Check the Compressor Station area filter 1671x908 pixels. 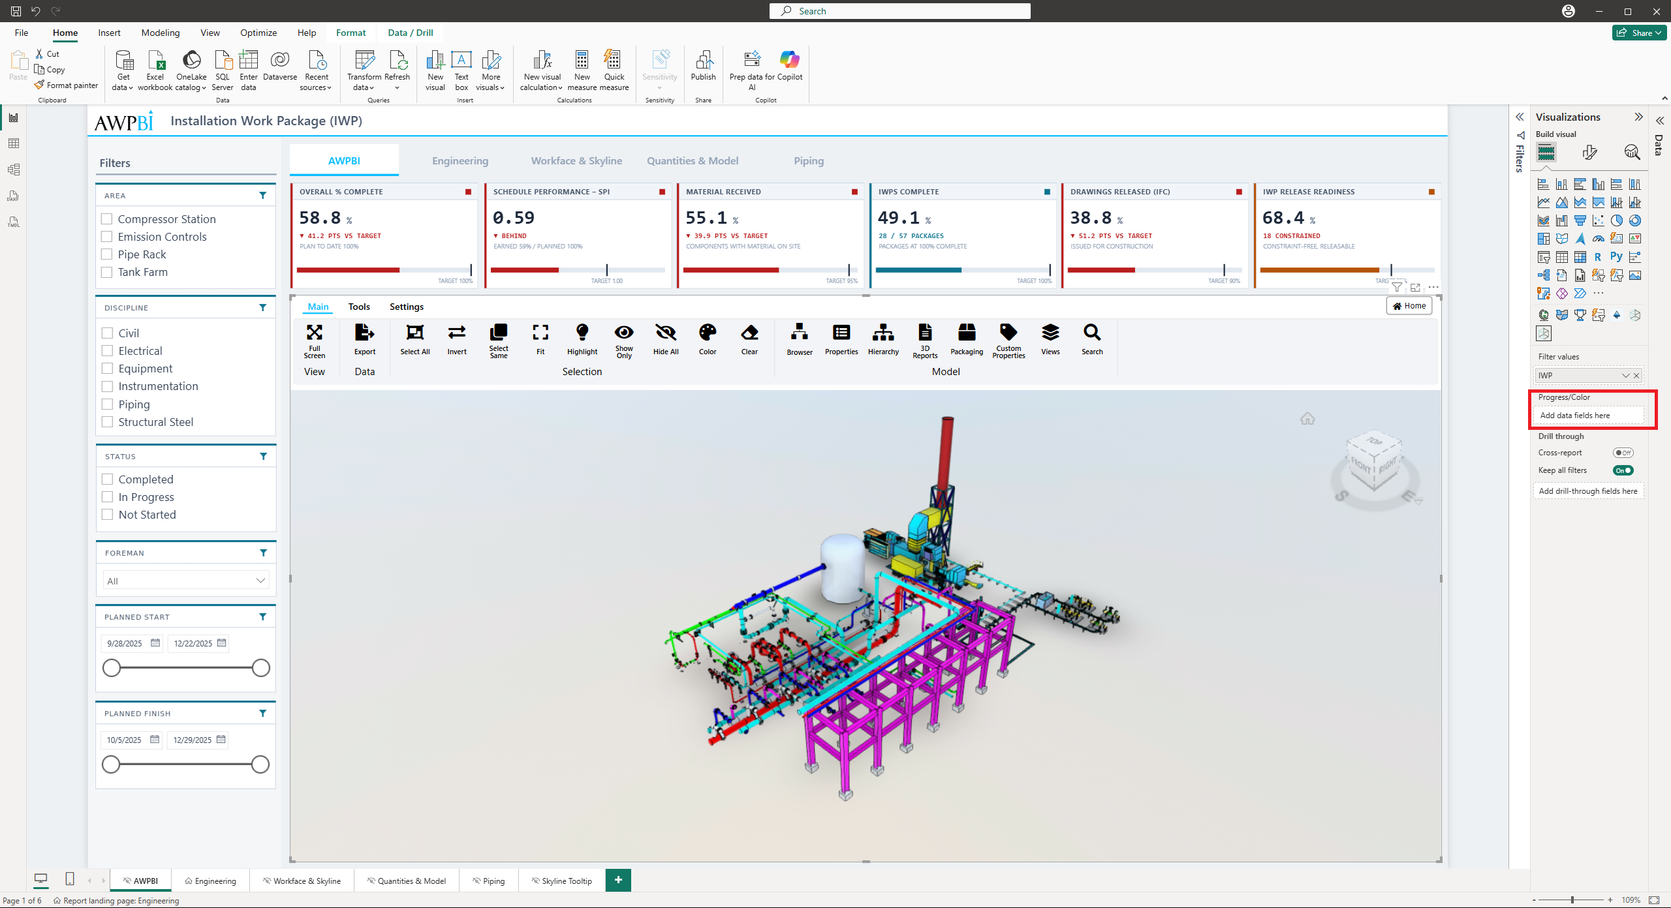tap(107, 219)
